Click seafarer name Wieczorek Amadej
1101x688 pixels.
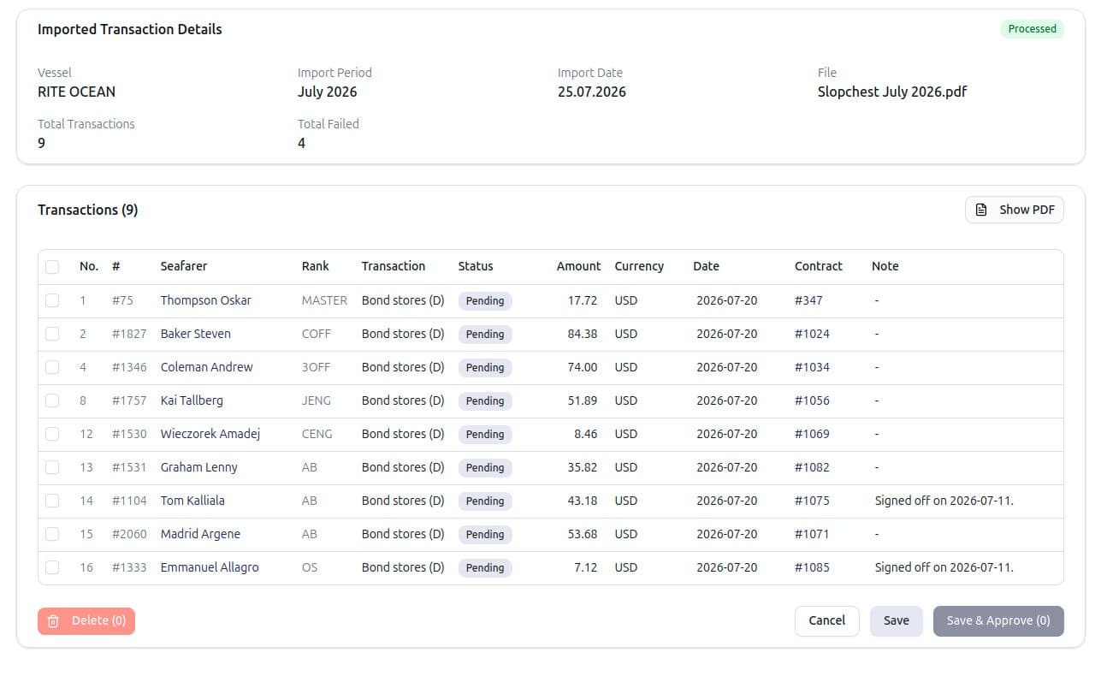pyautogui.click(x=210, y=434)
